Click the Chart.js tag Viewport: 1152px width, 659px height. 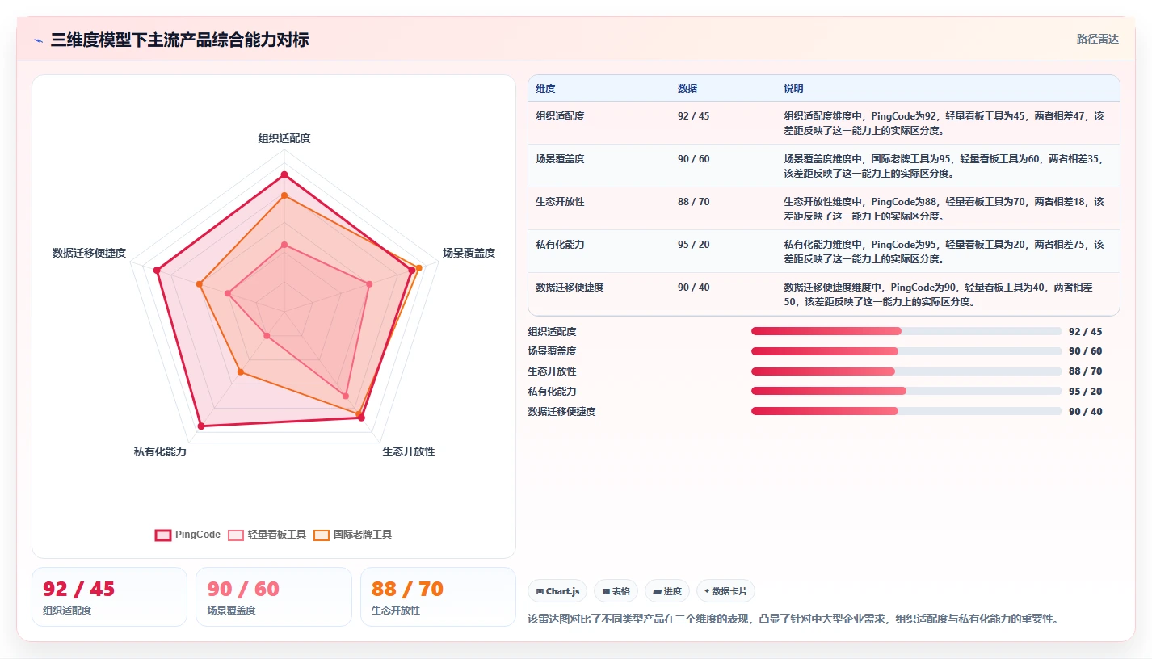tap(557, 591)
